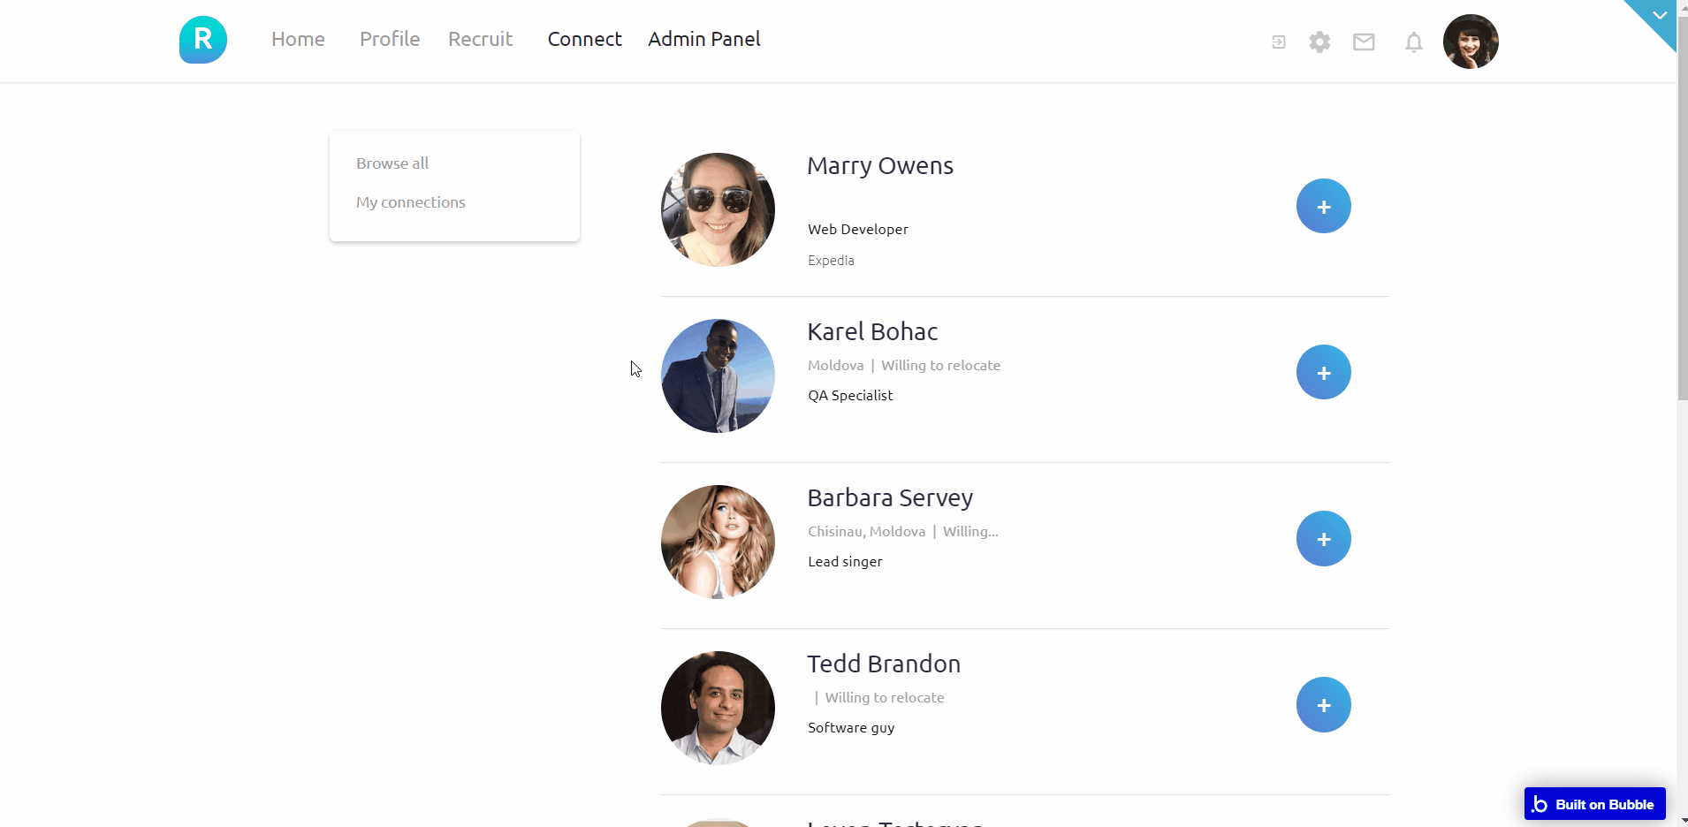
Task: Click the logout arrow icon
Action: (x=1278, y=42)
